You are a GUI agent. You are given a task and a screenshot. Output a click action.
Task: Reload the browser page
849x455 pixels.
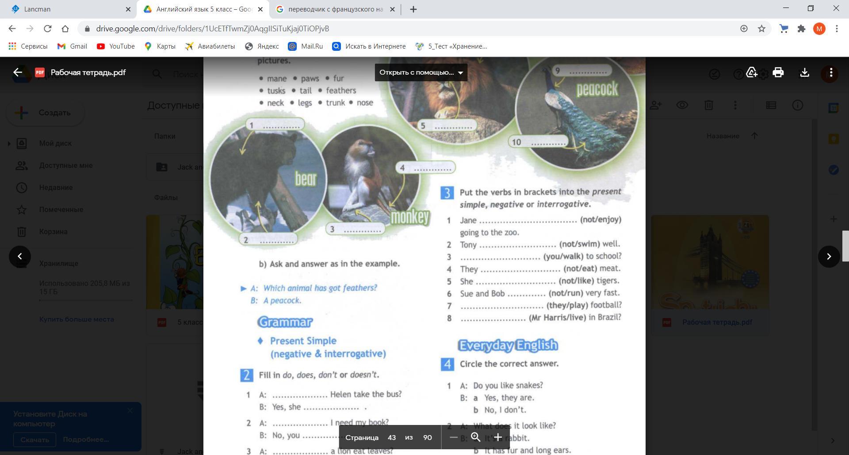pos(47,29)
